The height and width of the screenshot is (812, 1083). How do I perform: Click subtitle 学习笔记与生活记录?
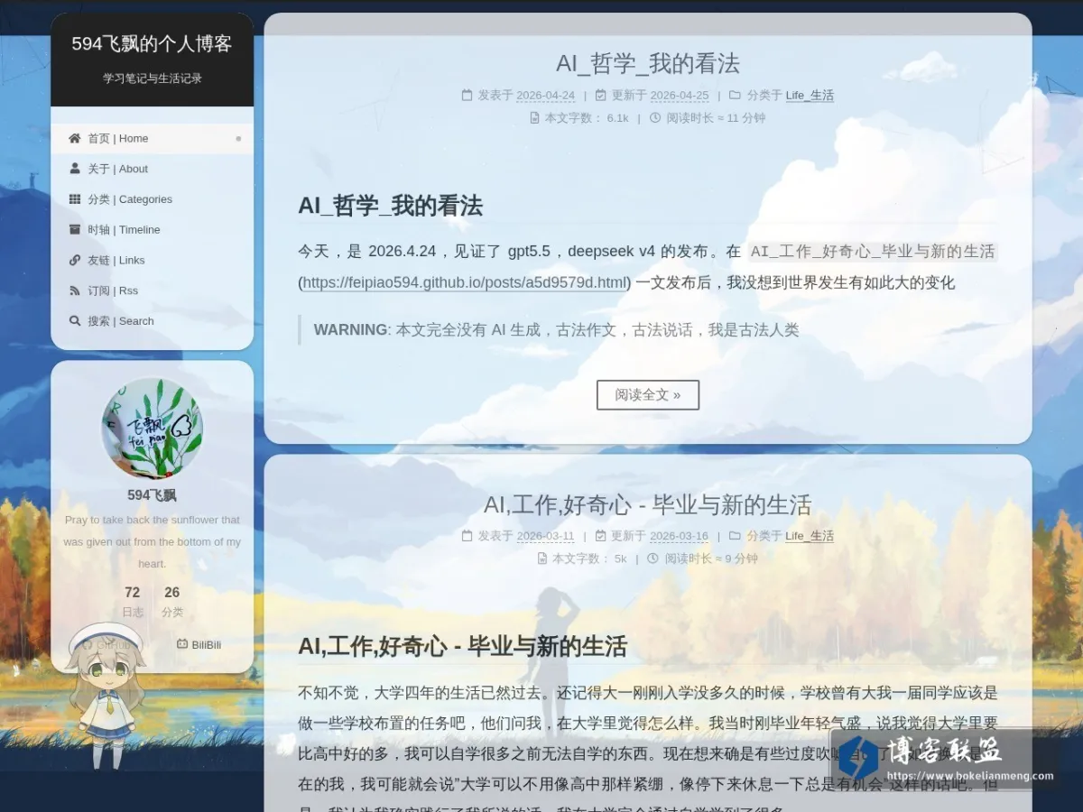click(152, 78)
